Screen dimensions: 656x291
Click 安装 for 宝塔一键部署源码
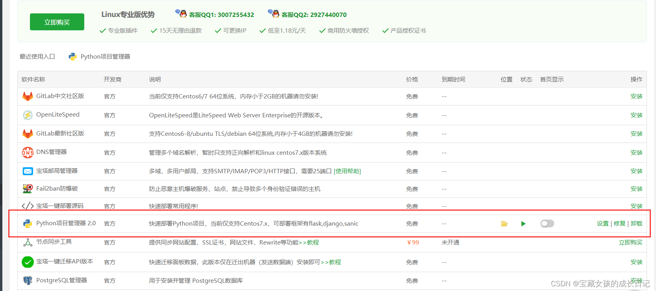[x=636, y=206]
